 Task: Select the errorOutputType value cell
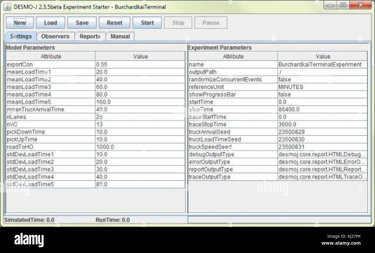323,162
